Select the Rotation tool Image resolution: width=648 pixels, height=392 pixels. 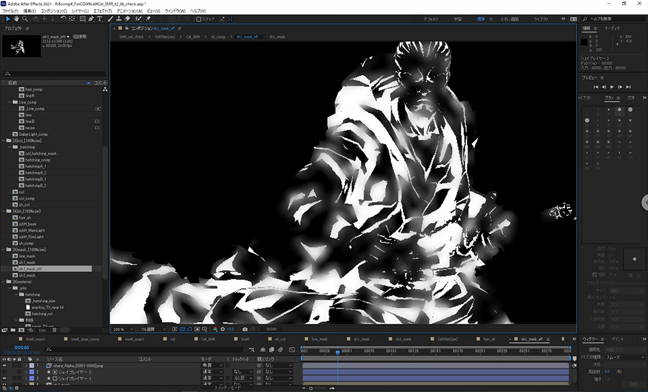pos(64,19)
